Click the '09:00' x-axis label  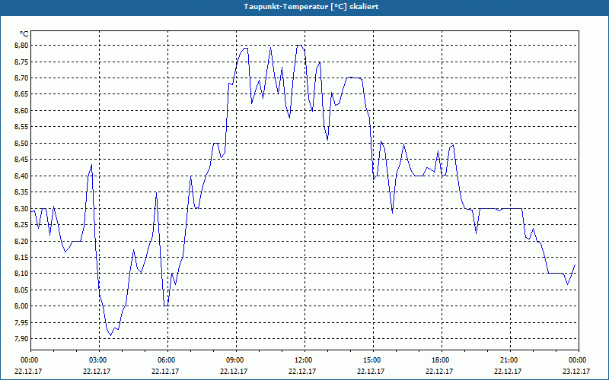pyautogui.click(x=236, y=360)
